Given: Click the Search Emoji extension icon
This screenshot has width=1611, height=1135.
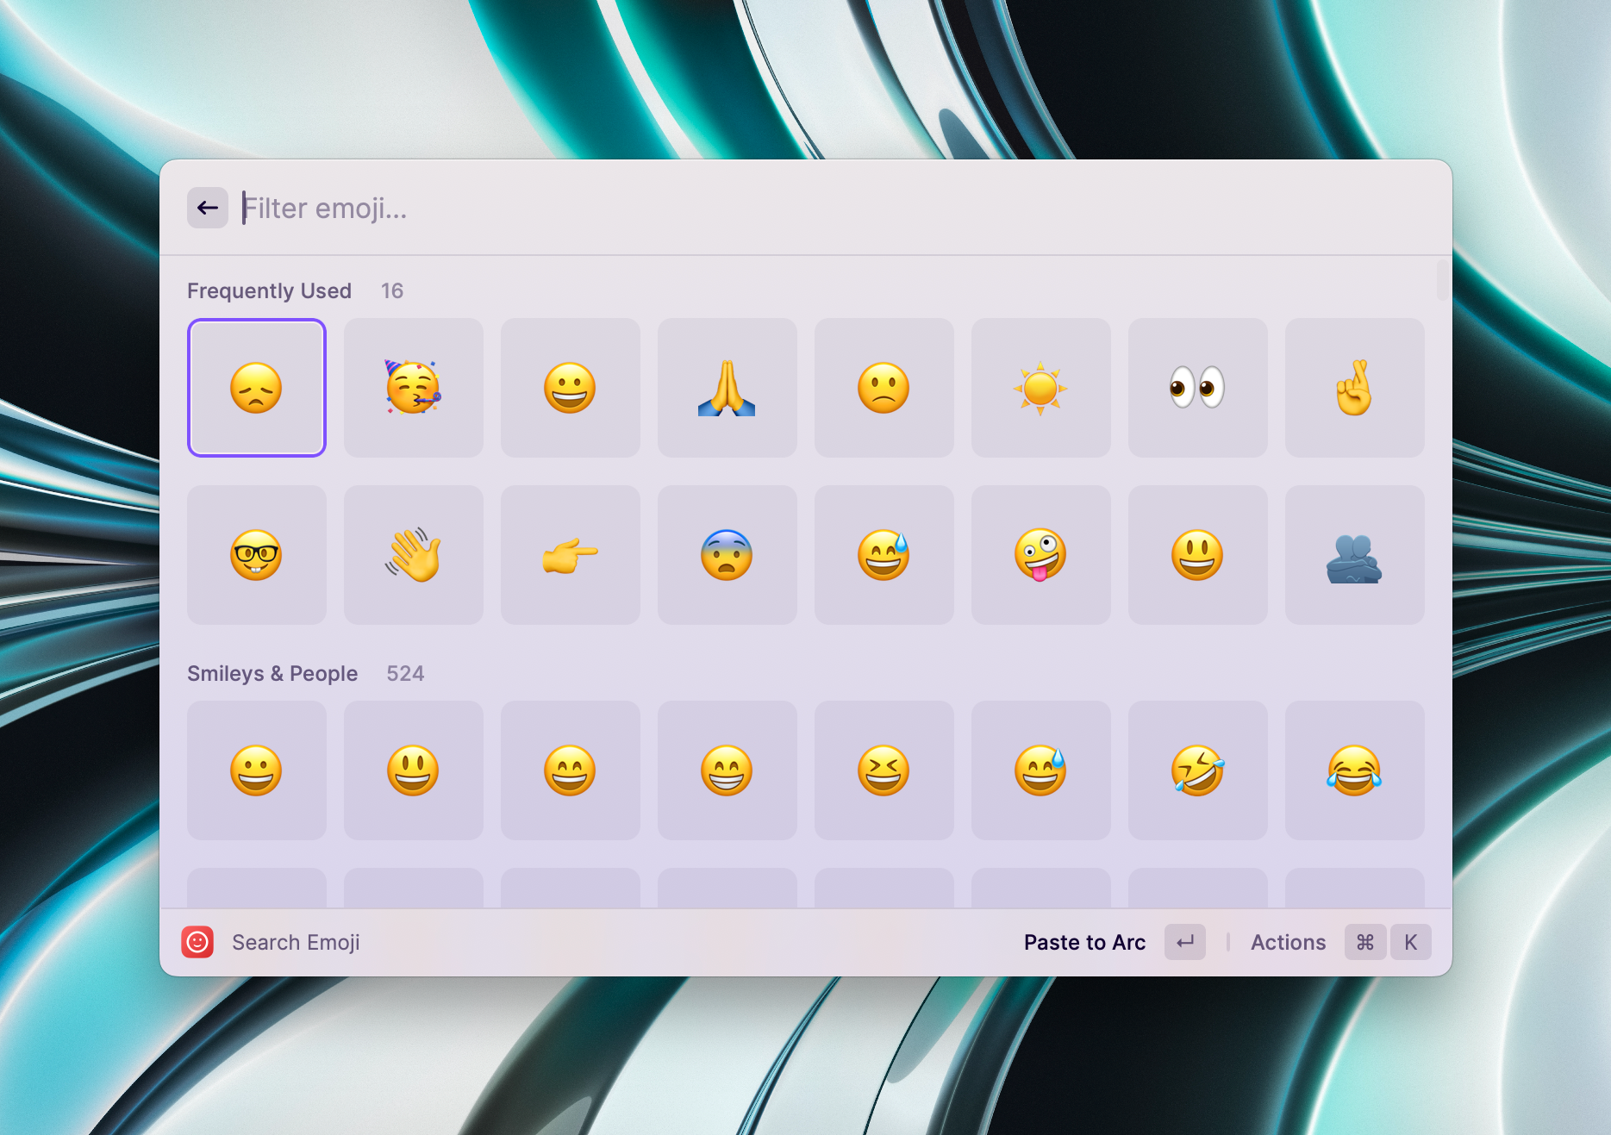Looking at the screenshot, I should click(197, 942).
